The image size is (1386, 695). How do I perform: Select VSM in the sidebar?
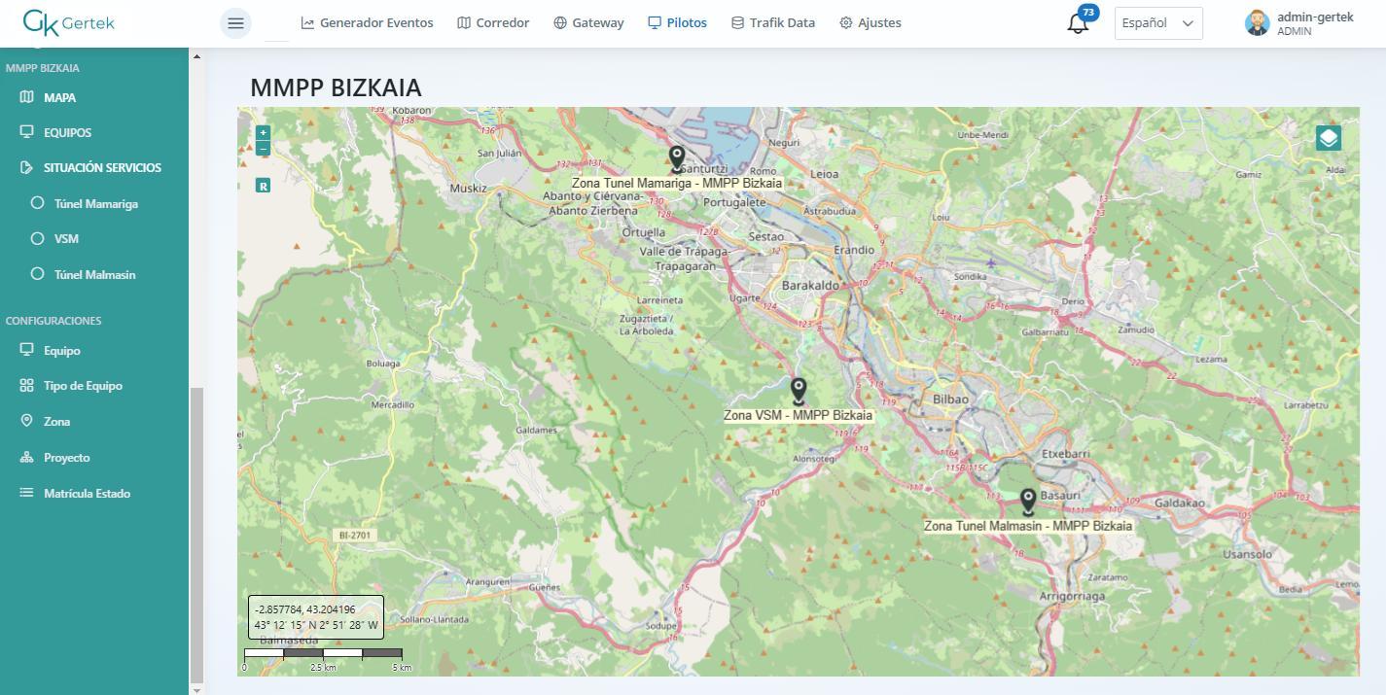(x=66, y=238)
